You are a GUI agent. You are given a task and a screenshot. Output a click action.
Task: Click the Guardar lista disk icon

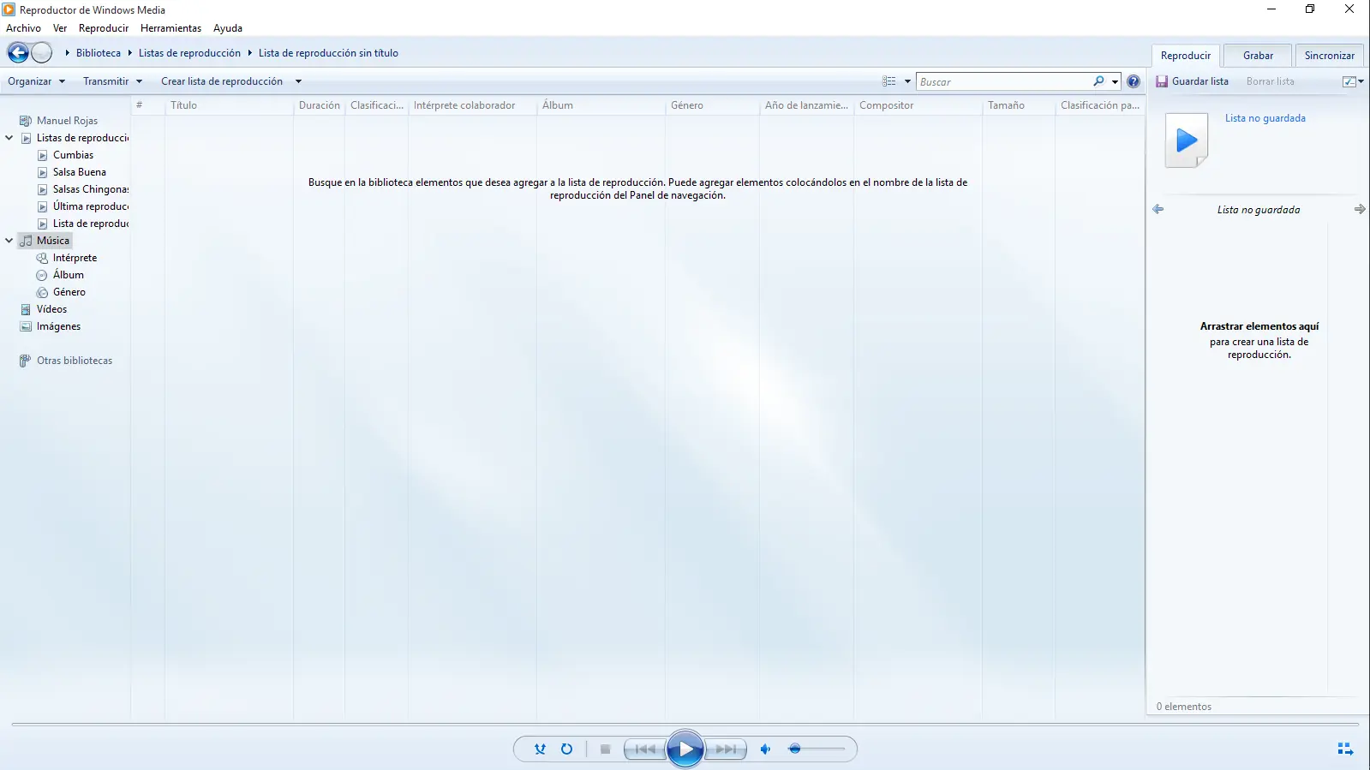1162,81
